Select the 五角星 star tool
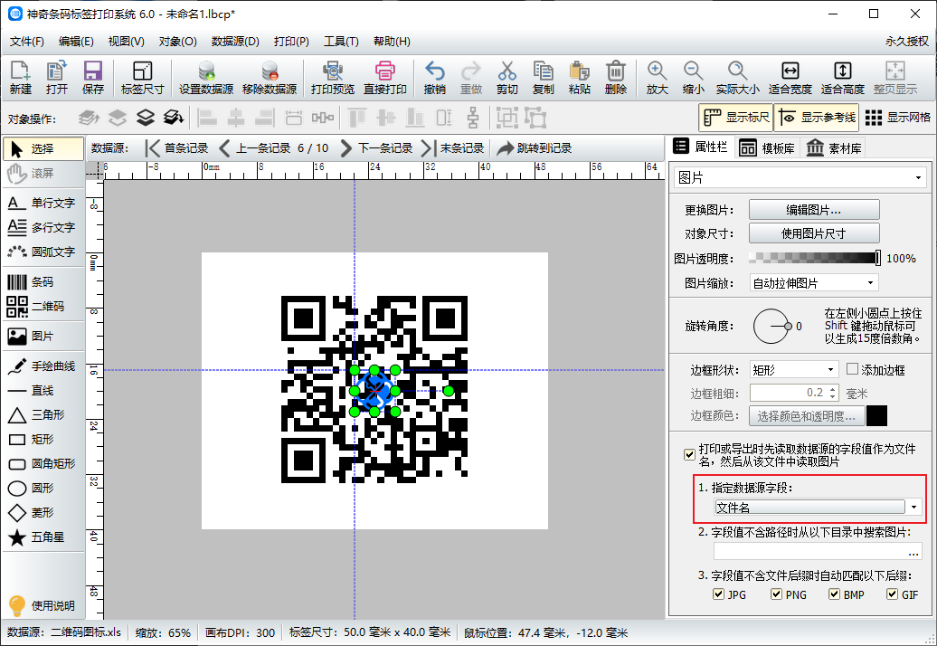The width and height of the screenshot is (937, 646). [x=43, y=537]
